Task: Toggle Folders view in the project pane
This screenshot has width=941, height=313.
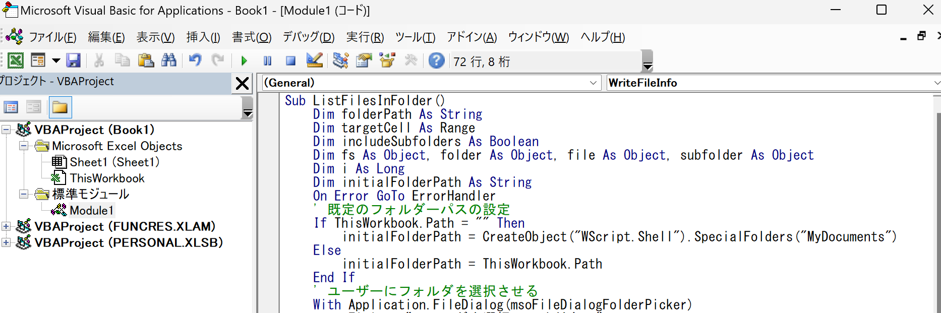Action: click(60, 107)
